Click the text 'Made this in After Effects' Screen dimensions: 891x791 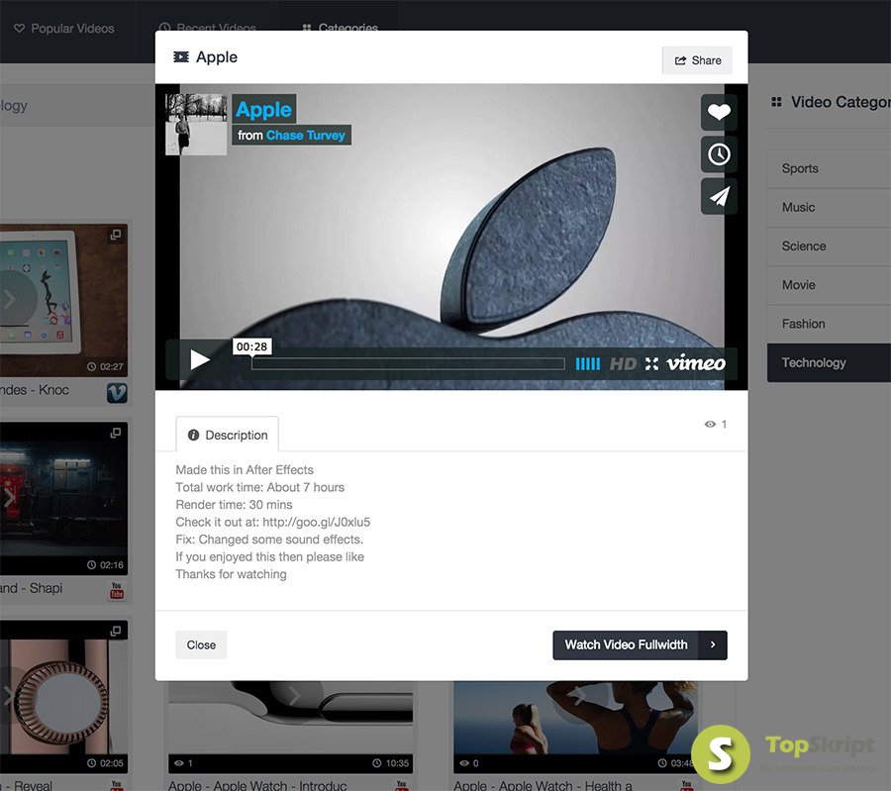coord(245,470)
